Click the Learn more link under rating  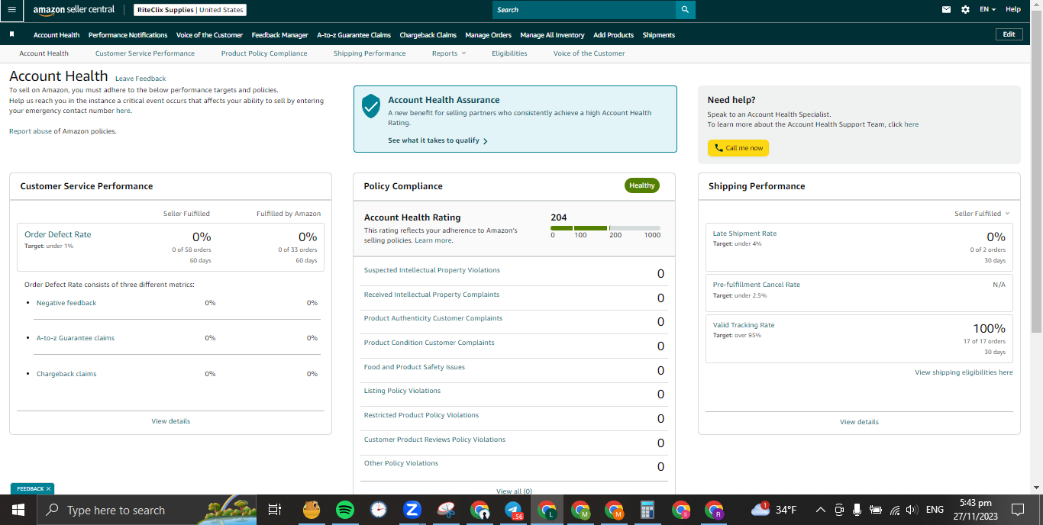(433, 240)
